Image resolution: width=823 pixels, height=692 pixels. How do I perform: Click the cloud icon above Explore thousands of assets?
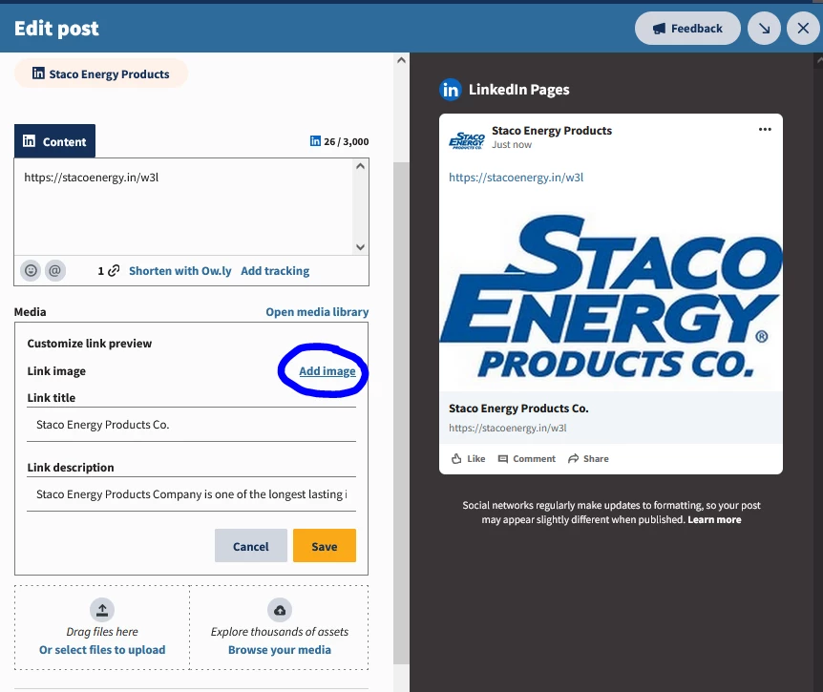coord(280,610)
